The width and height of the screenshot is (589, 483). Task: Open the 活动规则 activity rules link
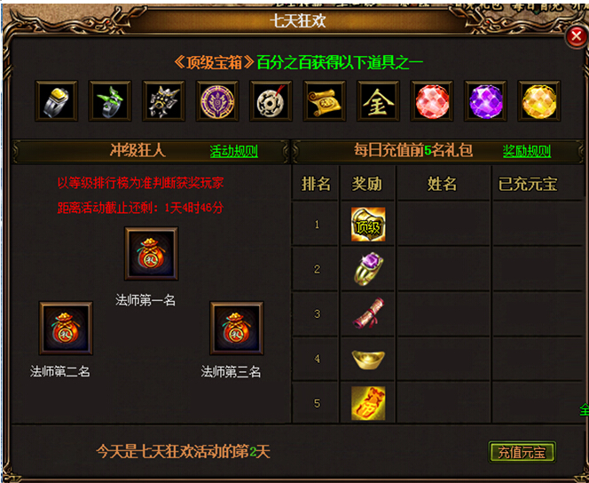(x=233, y=151)
